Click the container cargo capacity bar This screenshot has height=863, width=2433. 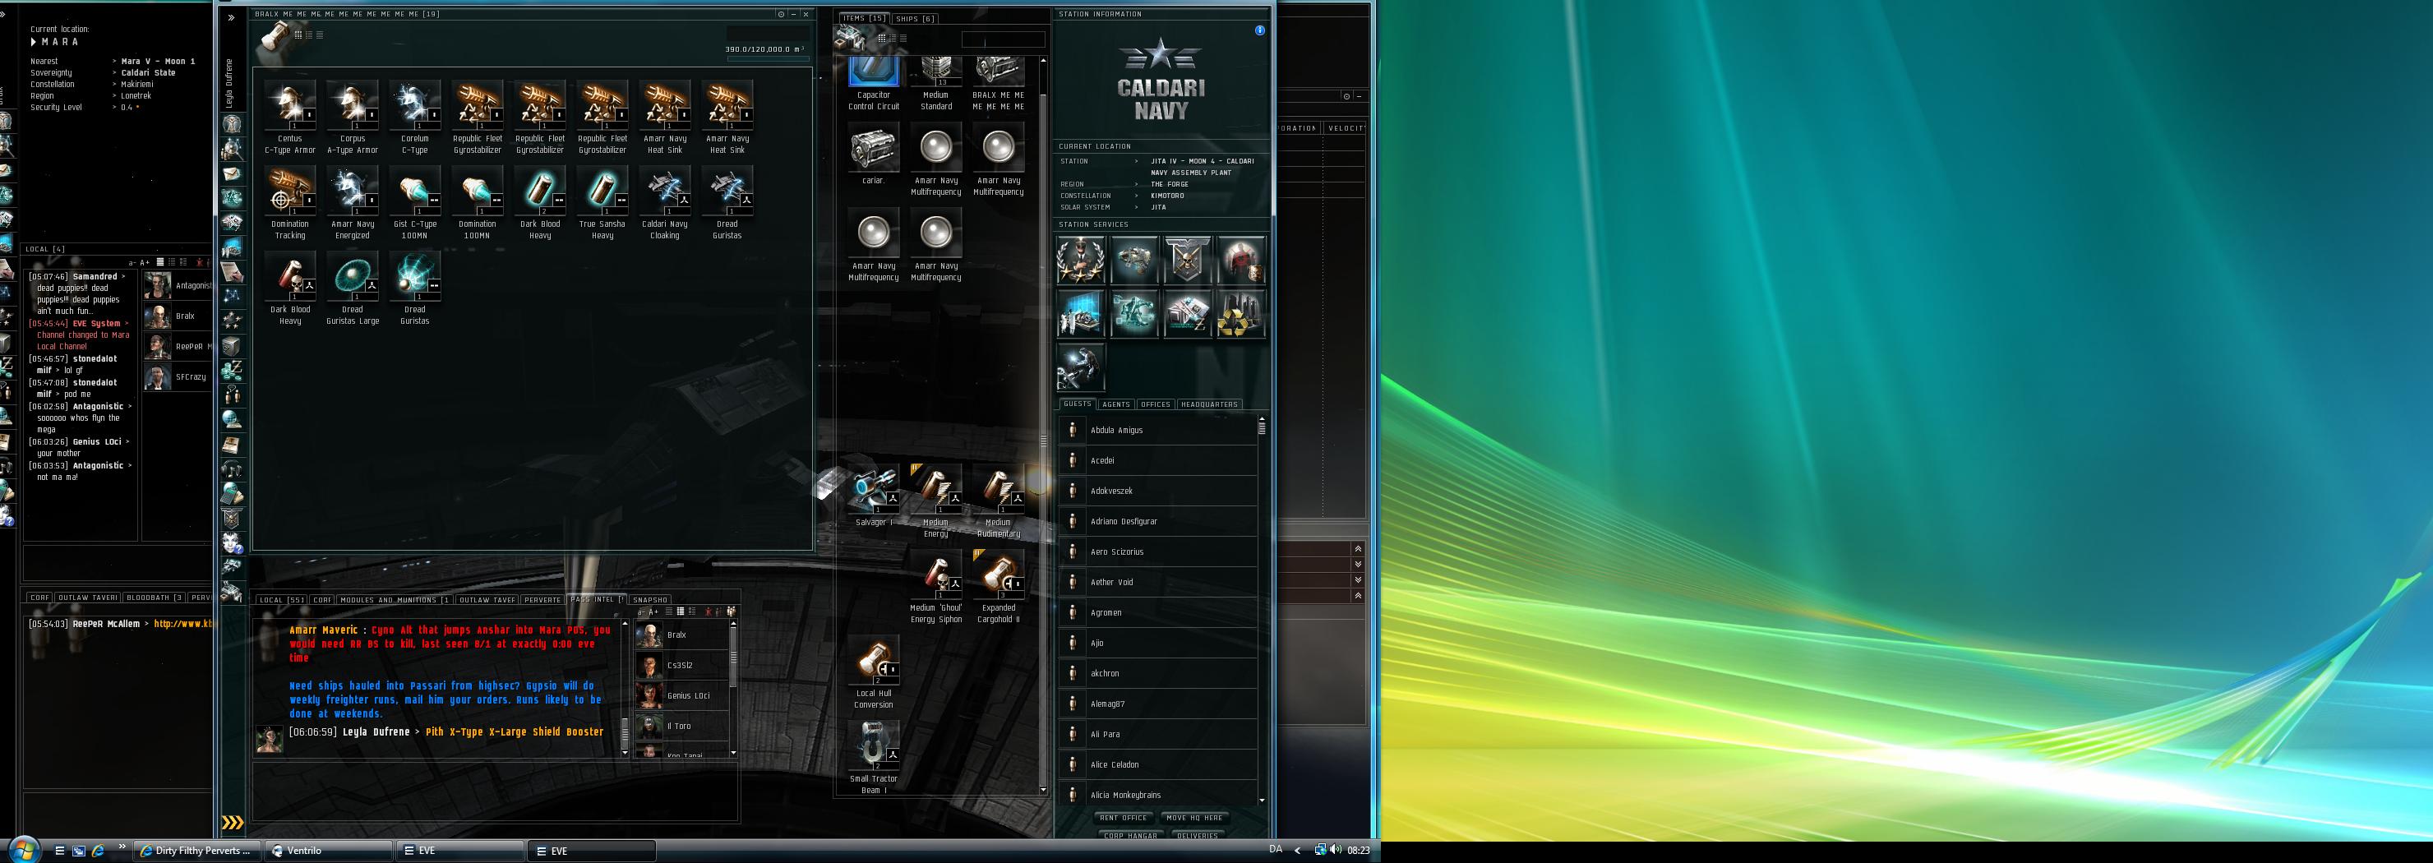[x=769, y=58]
